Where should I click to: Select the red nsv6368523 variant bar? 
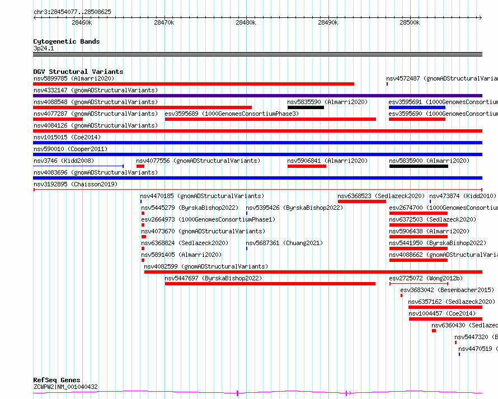[362, 201]
